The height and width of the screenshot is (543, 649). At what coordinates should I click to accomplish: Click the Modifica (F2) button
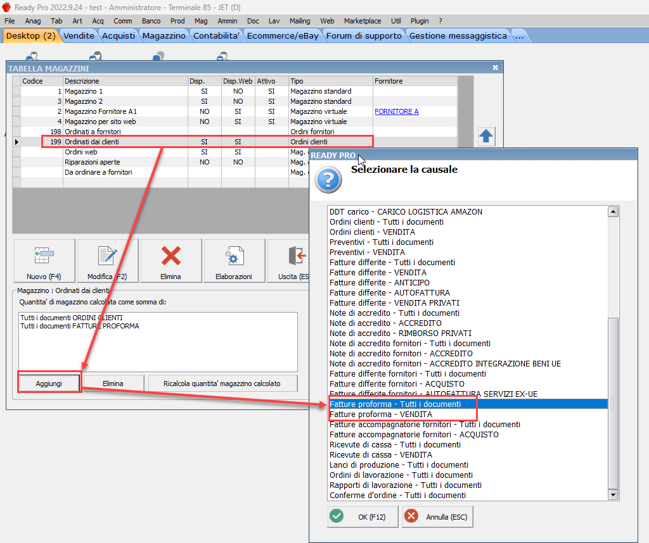(x=108, y=261)
